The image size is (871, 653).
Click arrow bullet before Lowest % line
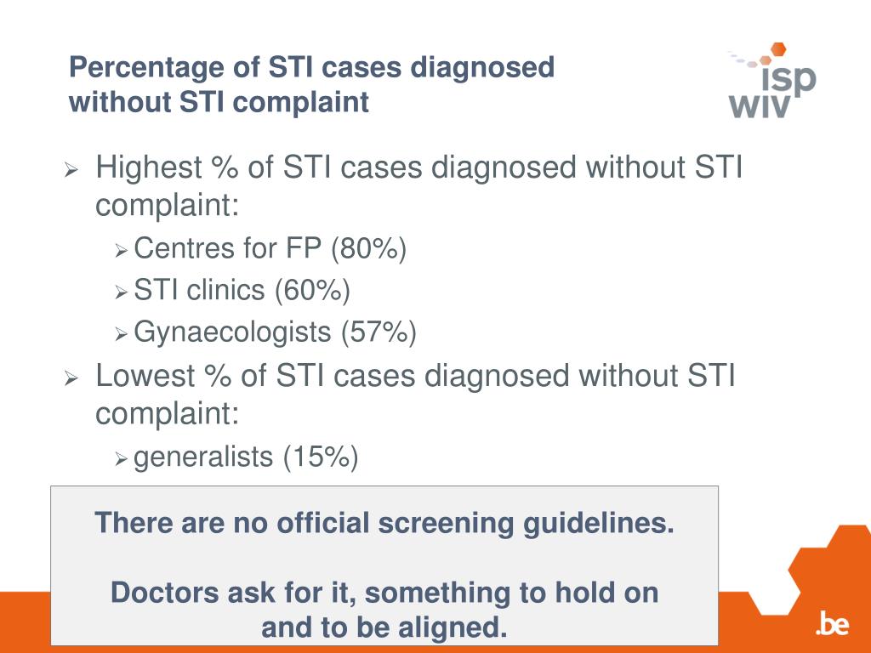(x=71, y=378)
